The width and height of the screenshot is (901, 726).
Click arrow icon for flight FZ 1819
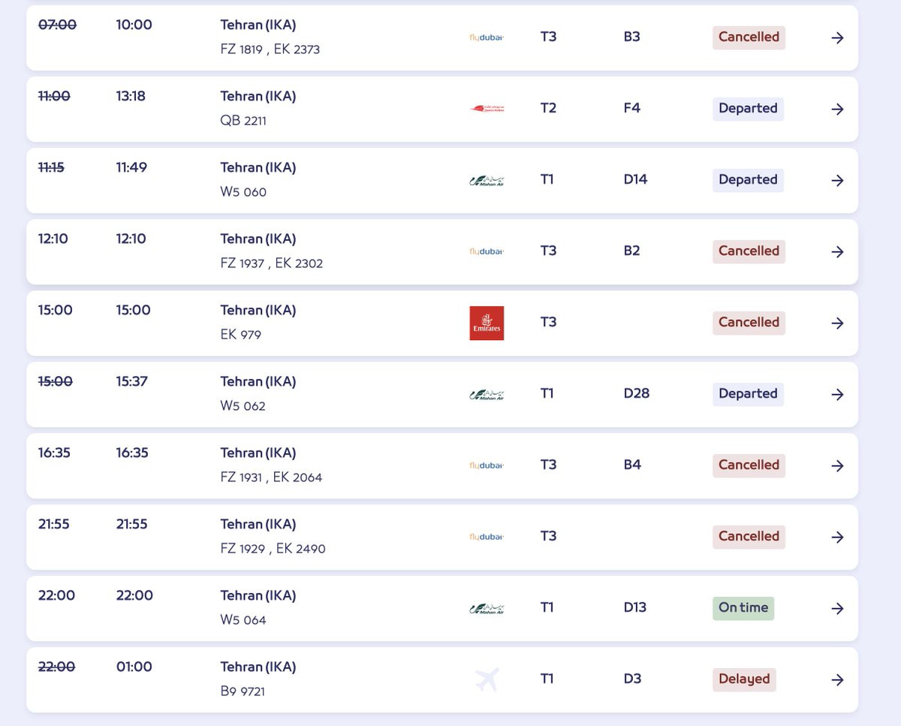(x=837, y=38)
